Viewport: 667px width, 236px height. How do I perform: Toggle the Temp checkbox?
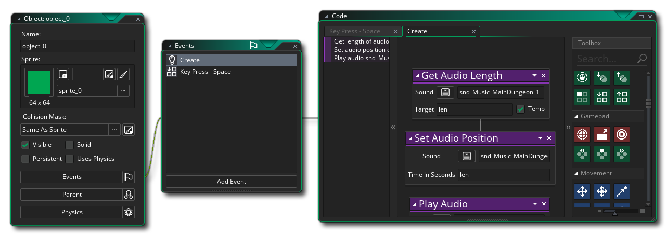(520, 109)
